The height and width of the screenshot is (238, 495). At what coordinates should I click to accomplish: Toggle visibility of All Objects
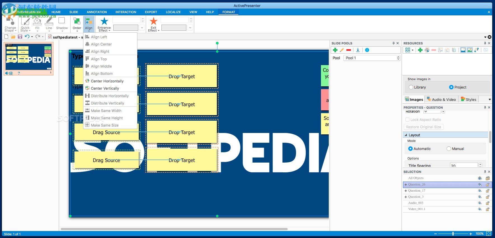coord(480,178)
